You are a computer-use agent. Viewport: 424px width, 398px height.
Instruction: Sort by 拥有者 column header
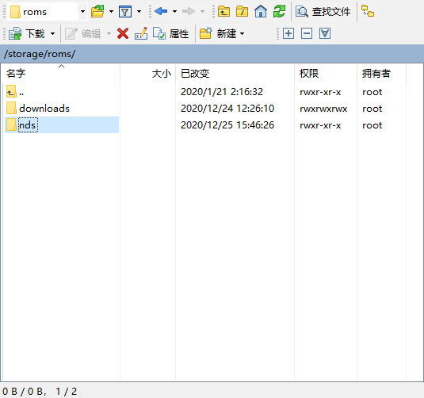pos(381,74)
